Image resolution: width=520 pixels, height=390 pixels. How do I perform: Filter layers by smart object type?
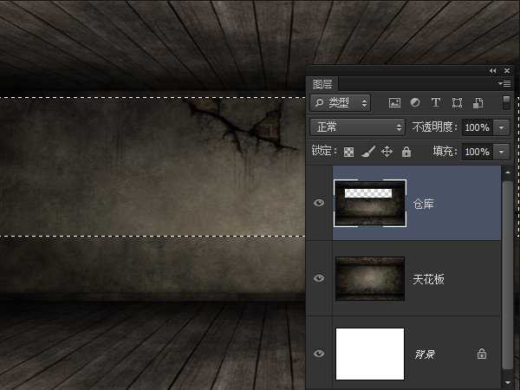point(478,102)
